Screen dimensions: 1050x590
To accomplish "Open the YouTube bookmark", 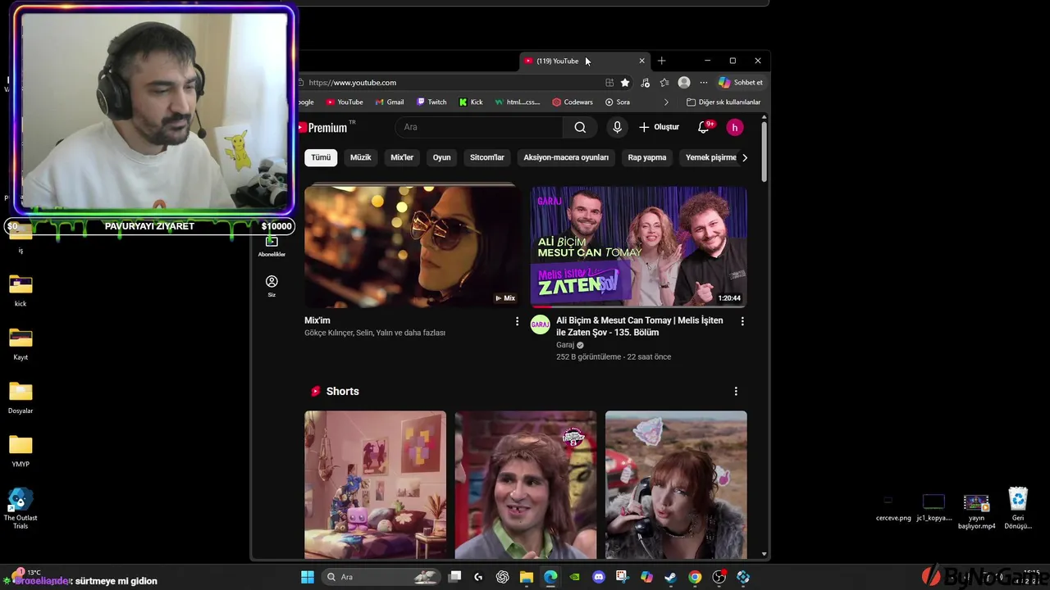I will [345, 102].
